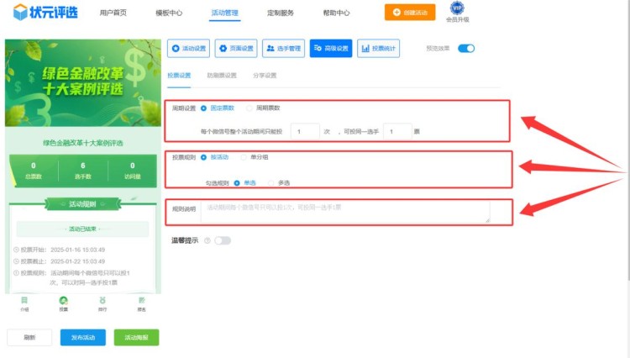The image size is (630, 358).
Task: Select the 周期票数 radio option
Action: tap(249, 108)
